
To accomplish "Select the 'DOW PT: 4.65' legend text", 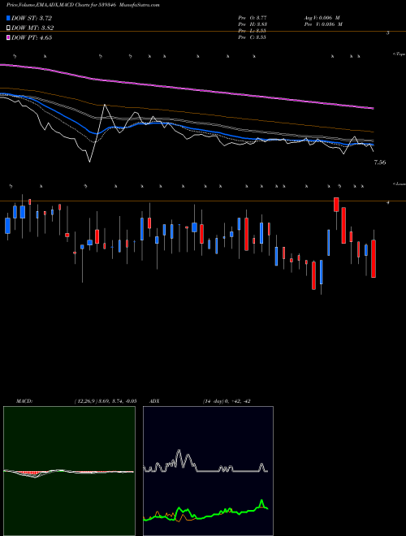I will pyautogui.click(x=32, y=37).
